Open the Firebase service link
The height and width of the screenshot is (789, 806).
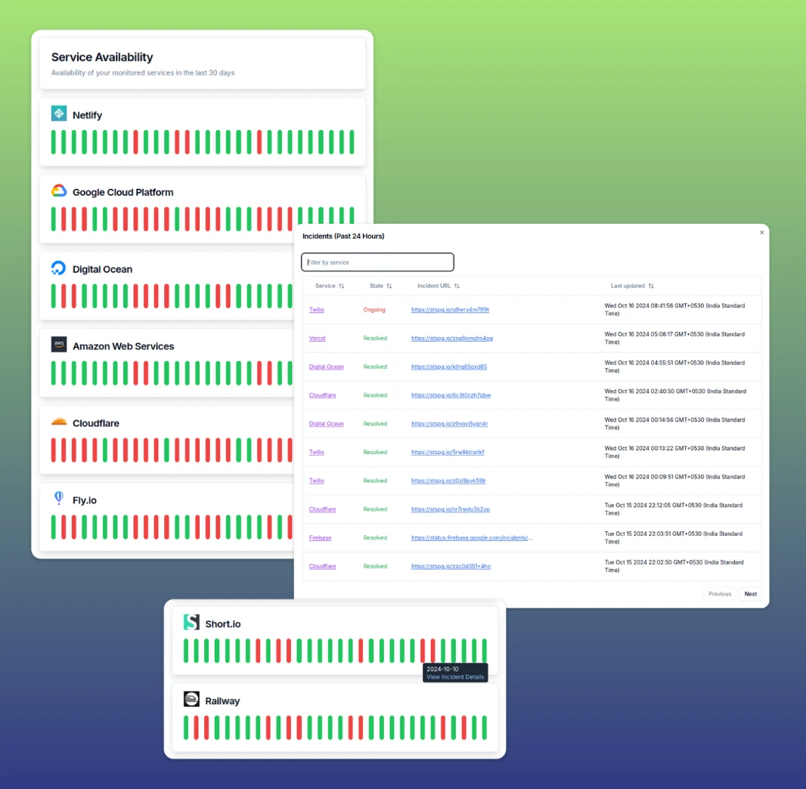[x=321, y=538]
